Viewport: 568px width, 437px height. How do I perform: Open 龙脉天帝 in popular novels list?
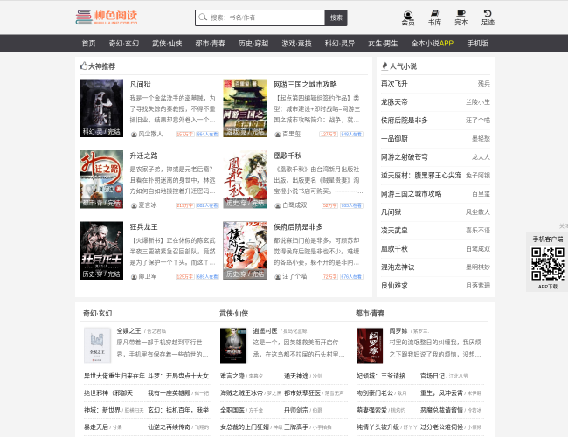tap(394, 102)
